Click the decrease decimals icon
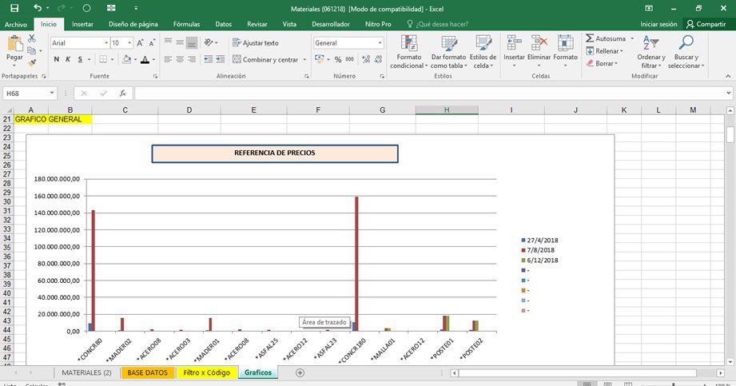This screenshot has width=736, height=386. tap(378, 60)
